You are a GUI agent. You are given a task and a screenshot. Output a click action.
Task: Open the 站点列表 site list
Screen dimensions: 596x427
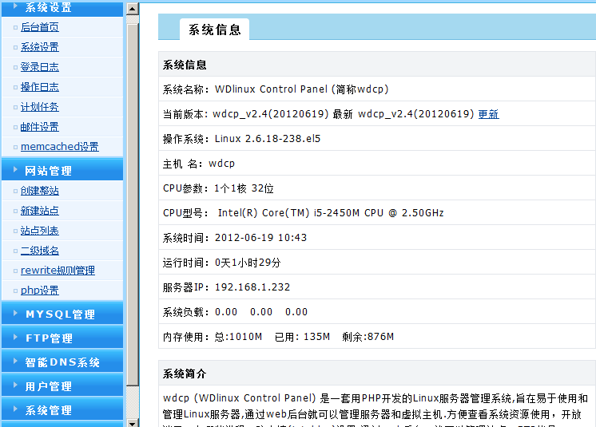coord(40,231)
